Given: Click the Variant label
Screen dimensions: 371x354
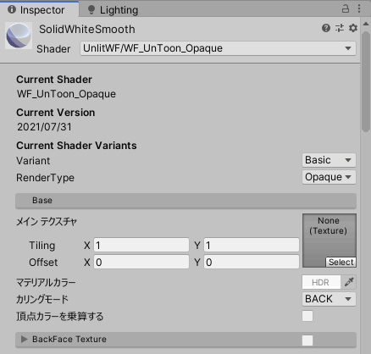Looking at the screenshot, I should [33, 161].
